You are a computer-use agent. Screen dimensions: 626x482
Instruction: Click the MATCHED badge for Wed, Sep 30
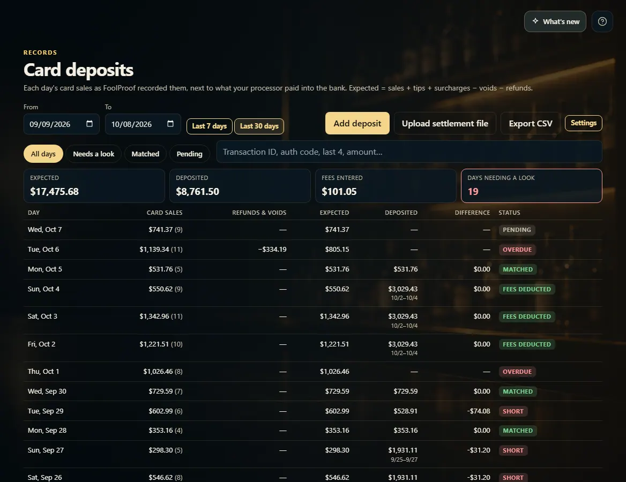(517, 391)
